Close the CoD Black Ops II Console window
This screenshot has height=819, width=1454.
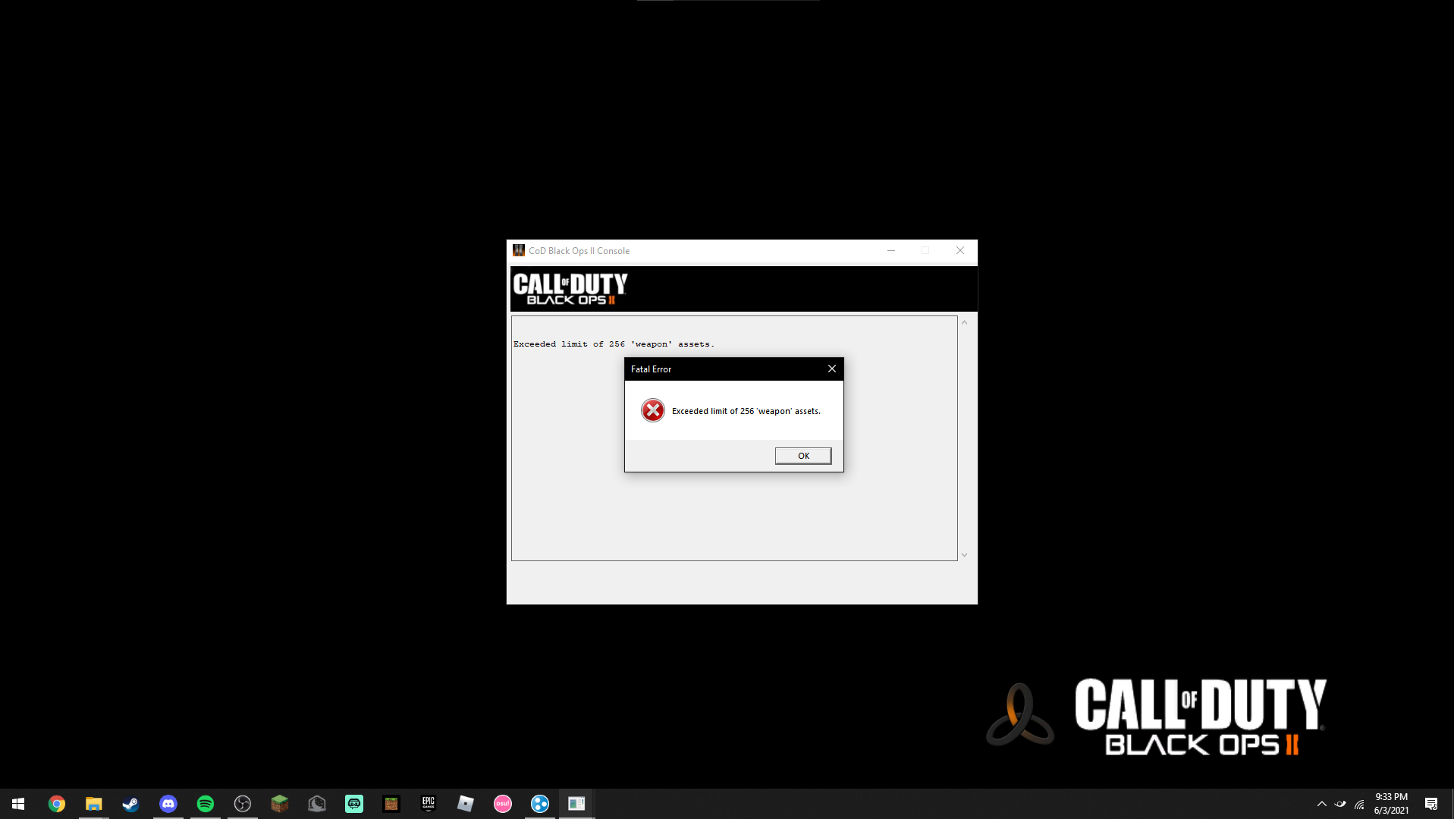tap(959, 250)
